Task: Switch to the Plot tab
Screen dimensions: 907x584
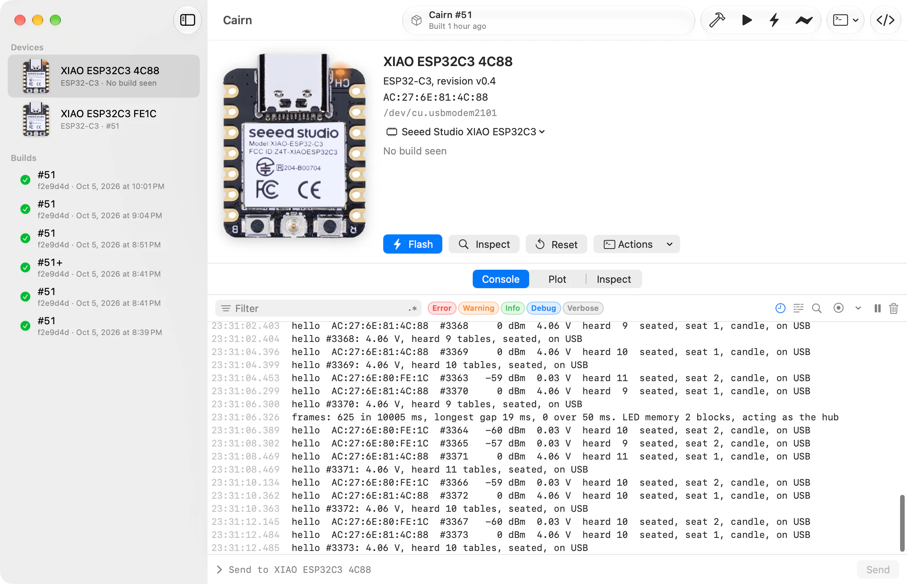Action: tap(557, 279)
